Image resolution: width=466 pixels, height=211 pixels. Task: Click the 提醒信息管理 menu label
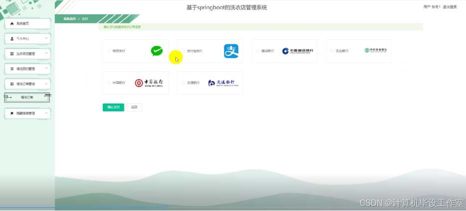[25, 113]
